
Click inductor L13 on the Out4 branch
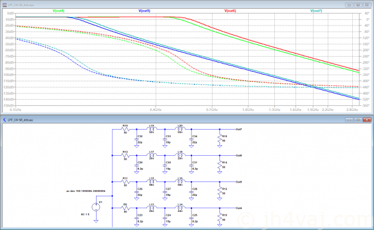(x=151, y=208)
